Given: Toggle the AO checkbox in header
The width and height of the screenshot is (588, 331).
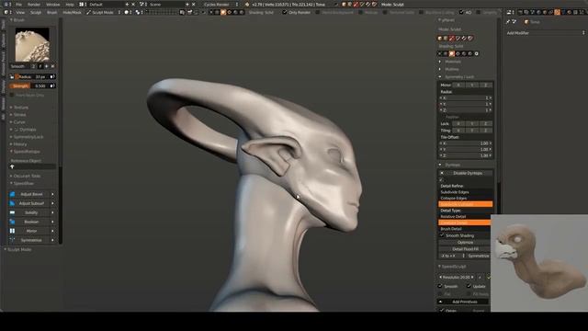Looking at the screenshot, I should pos(461,12).
